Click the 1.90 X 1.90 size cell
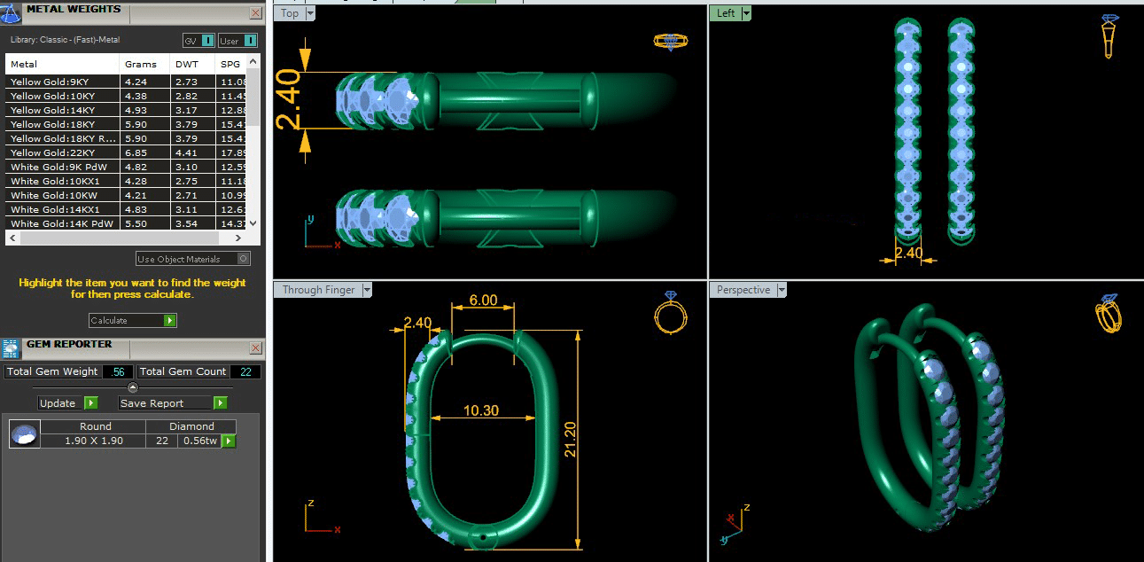The height and width of the screenshot is (562, 1144). point(95,441)
